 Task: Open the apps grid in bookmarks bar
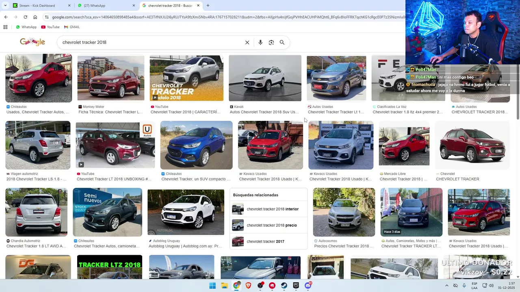[x=5, y=27]
